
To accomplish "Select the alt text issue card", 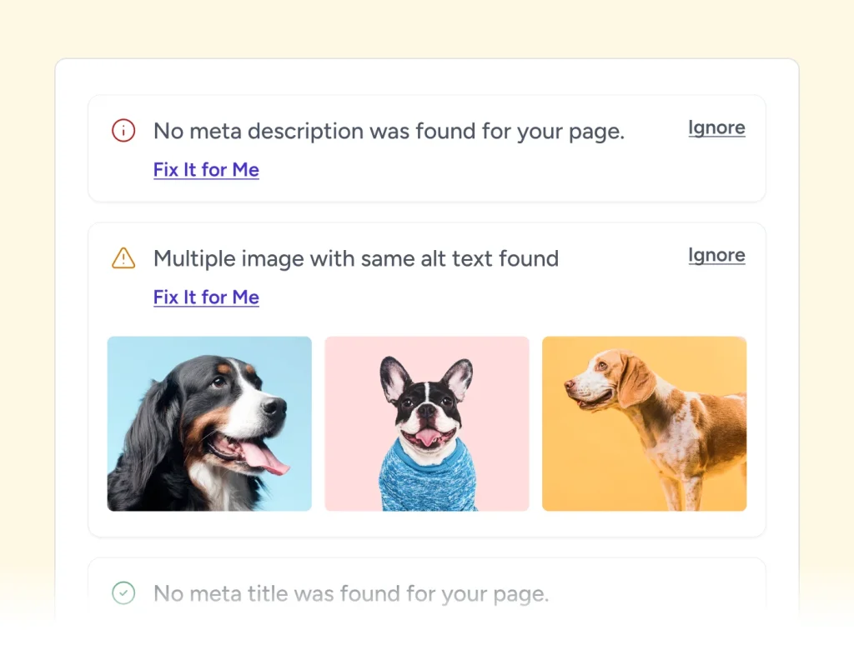I will pos(427,379).
